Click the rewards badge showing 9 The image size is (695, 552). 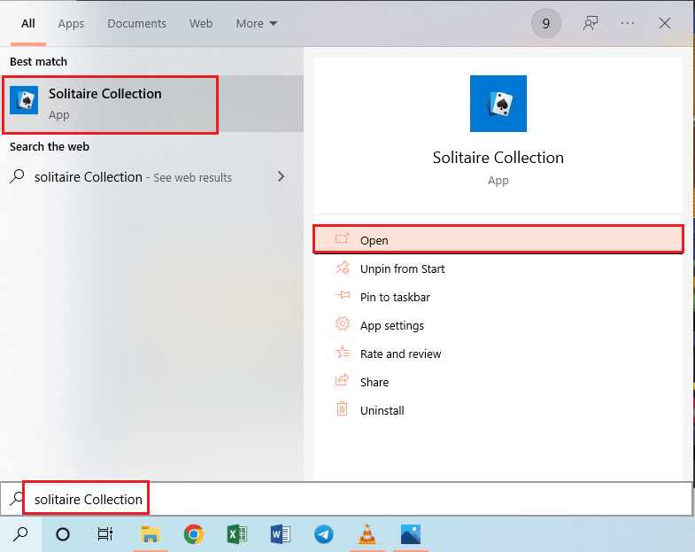tap(546, 23)
